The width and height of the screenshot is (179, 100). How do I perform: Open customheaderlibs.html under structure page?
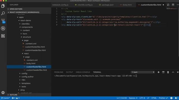[36, 50]
